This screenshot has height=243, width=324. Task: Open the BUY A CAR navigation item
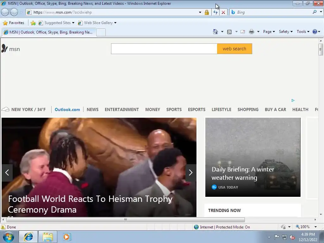(x=276, y=109)
